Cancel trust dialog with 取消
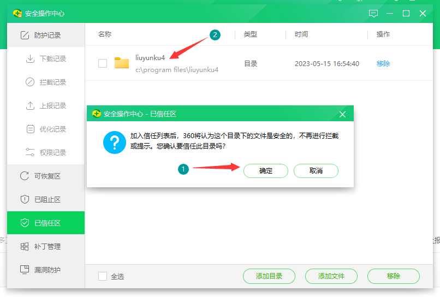 point(316,171)
